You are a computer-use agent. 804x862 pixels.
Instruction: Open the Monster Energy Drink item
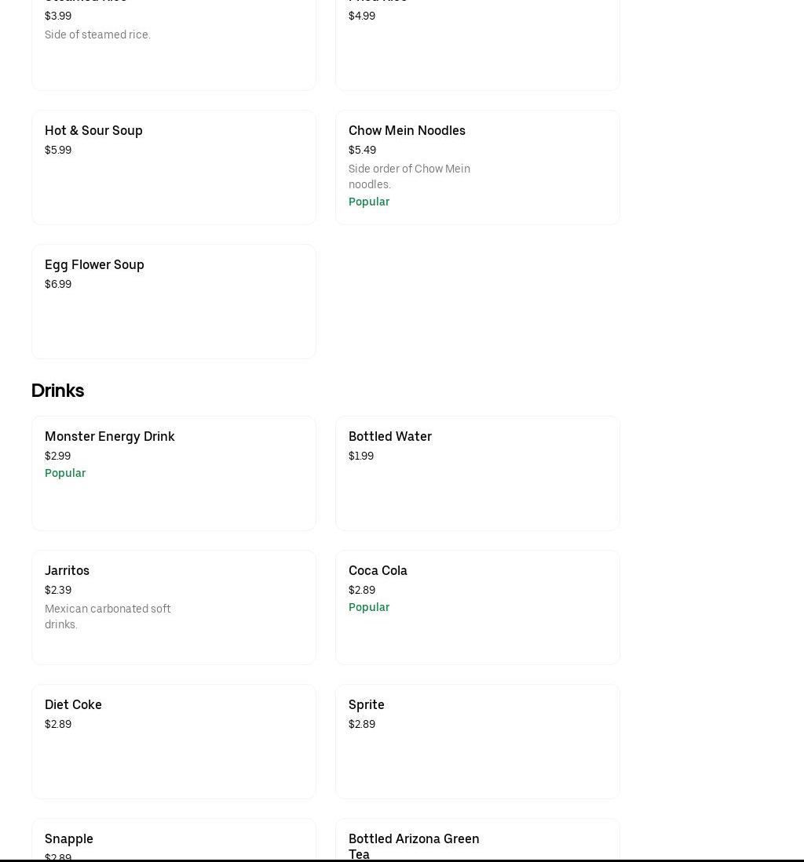pos(109,437)
